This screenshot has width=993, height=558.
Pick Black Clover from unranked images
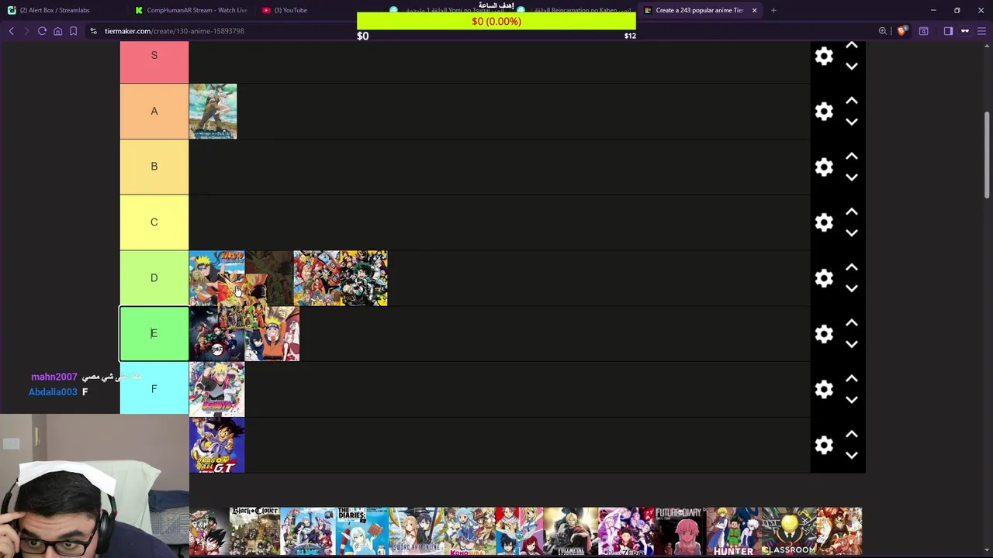(254, 532)
